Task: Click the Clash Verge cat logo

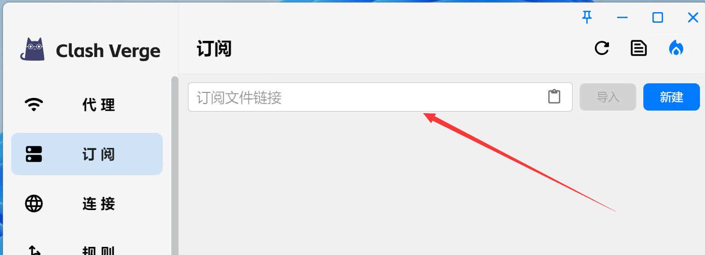Action: tap(32, 49)
